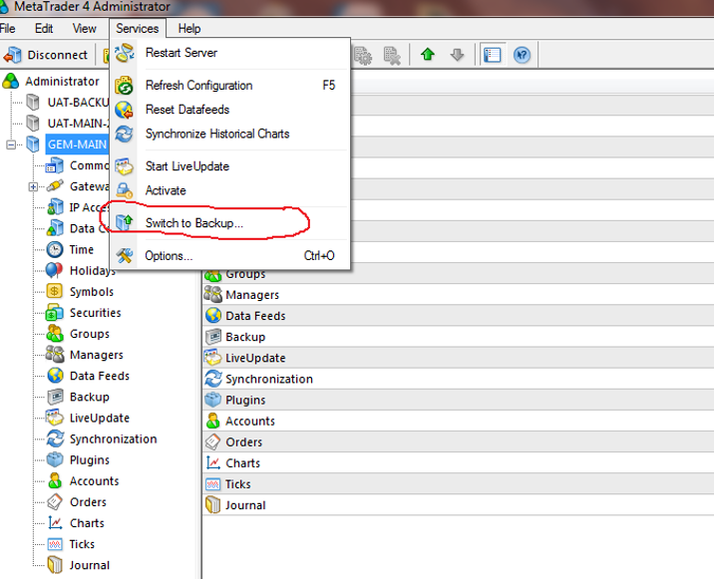
Task: Click the Groups icon in tree
Action: (x=55, y=334)
